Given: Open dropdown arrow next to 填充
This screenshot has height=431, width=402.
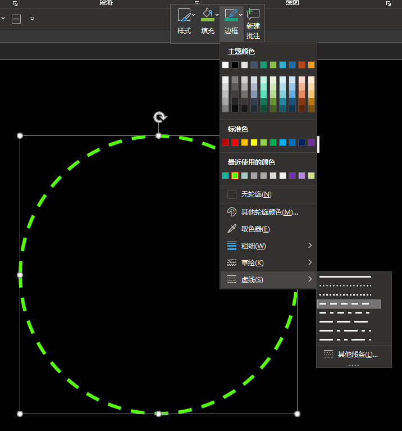Looking at the screenshot, I should [x=217, y=16].
